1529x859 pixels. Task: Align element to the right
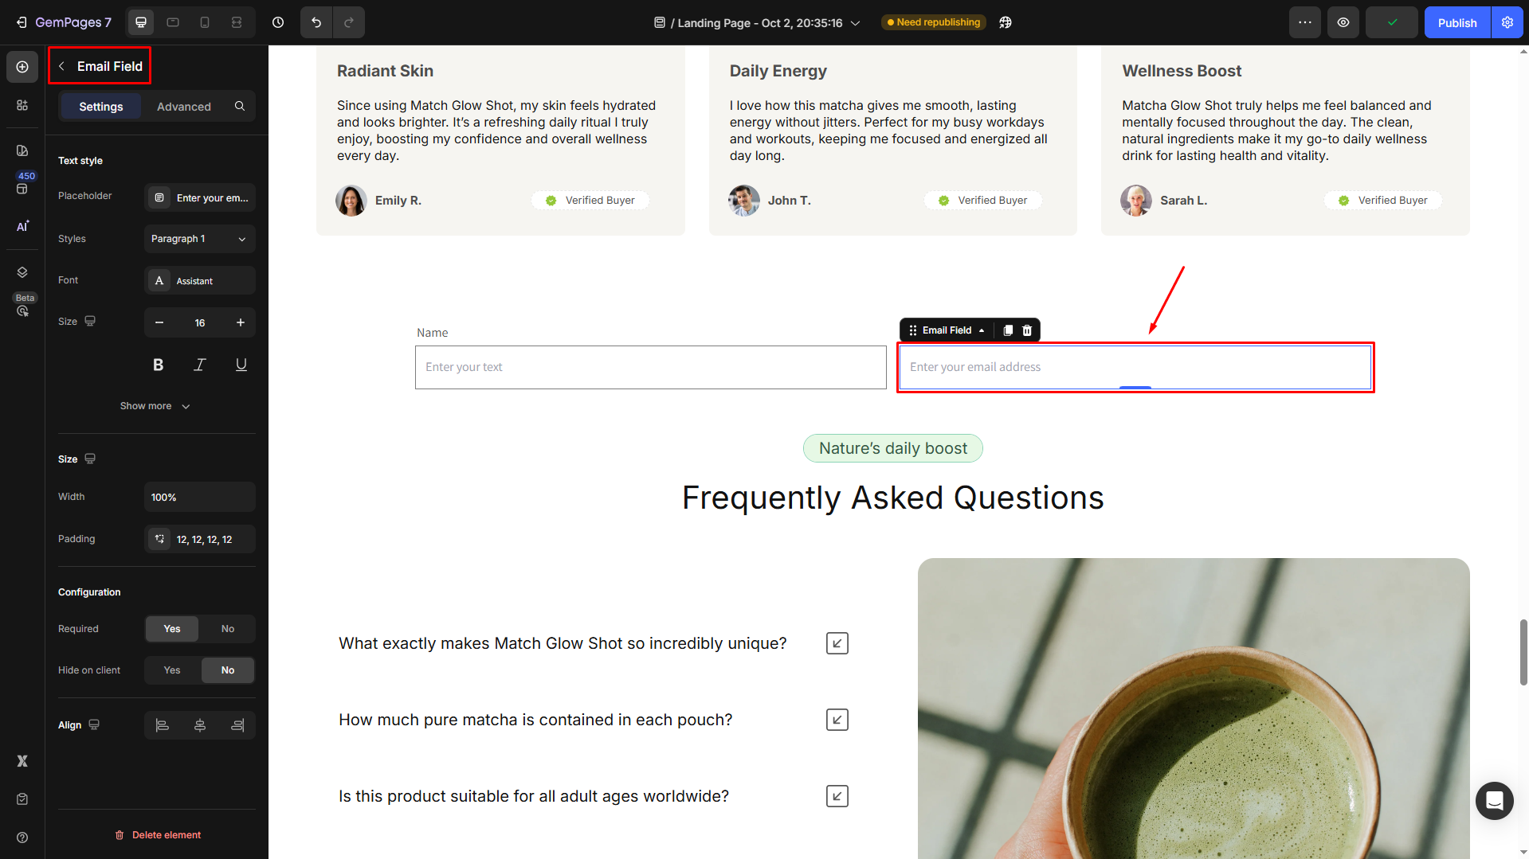[237, 725]
